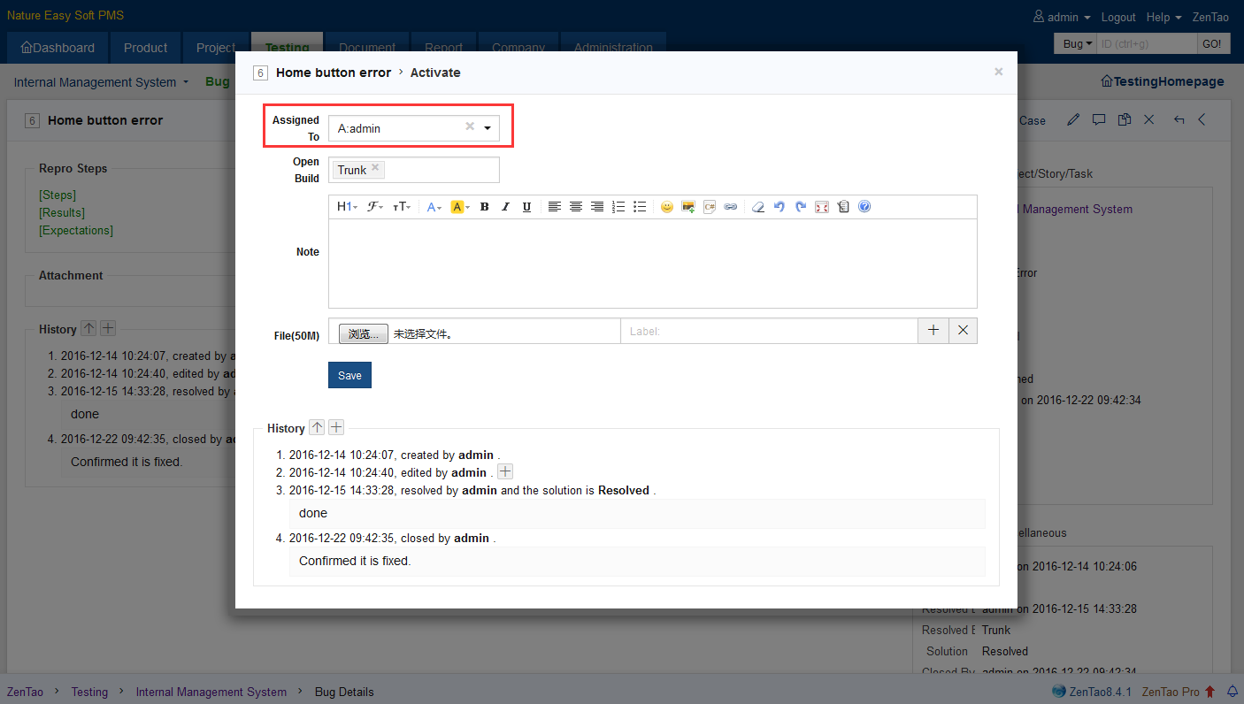Click the browse file button
The height and width of the screenshot is (704, 1244).
[363, 333]
